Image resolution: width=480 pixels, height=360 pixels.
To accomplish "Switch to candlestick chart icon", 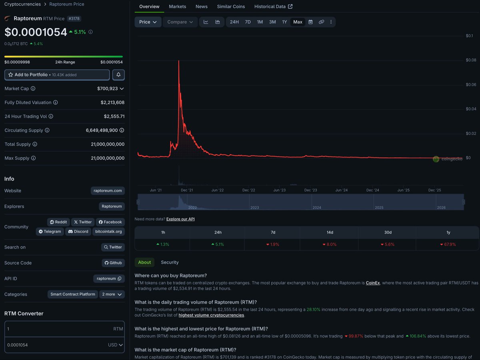I will coord(218,22).
